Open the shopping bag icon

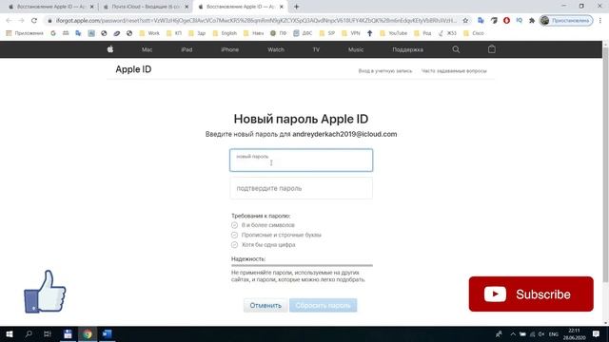pos(492,49)
